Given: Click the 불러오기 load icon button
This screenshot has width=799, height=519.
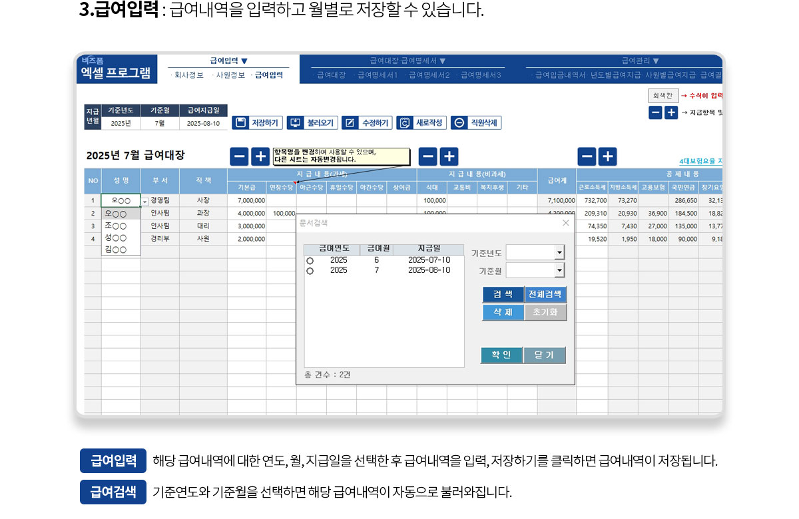Looking at the screenshot, I should (296, 123).
